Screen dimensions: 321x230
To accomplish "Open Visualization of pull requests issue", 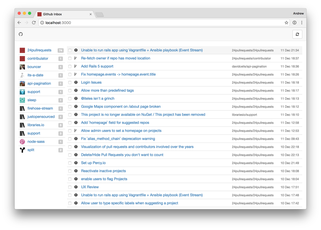I will tap(137, 147).
